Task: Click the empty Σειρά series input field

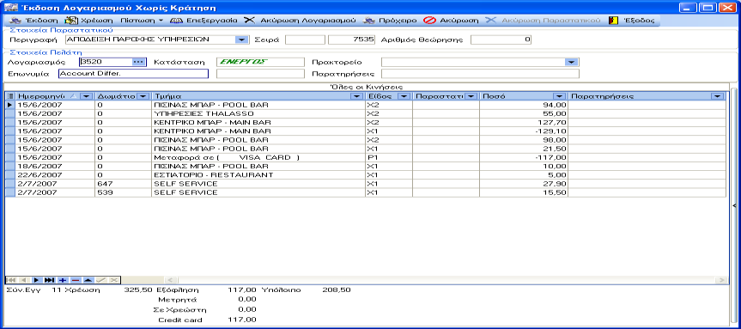Action: (306, 40)
